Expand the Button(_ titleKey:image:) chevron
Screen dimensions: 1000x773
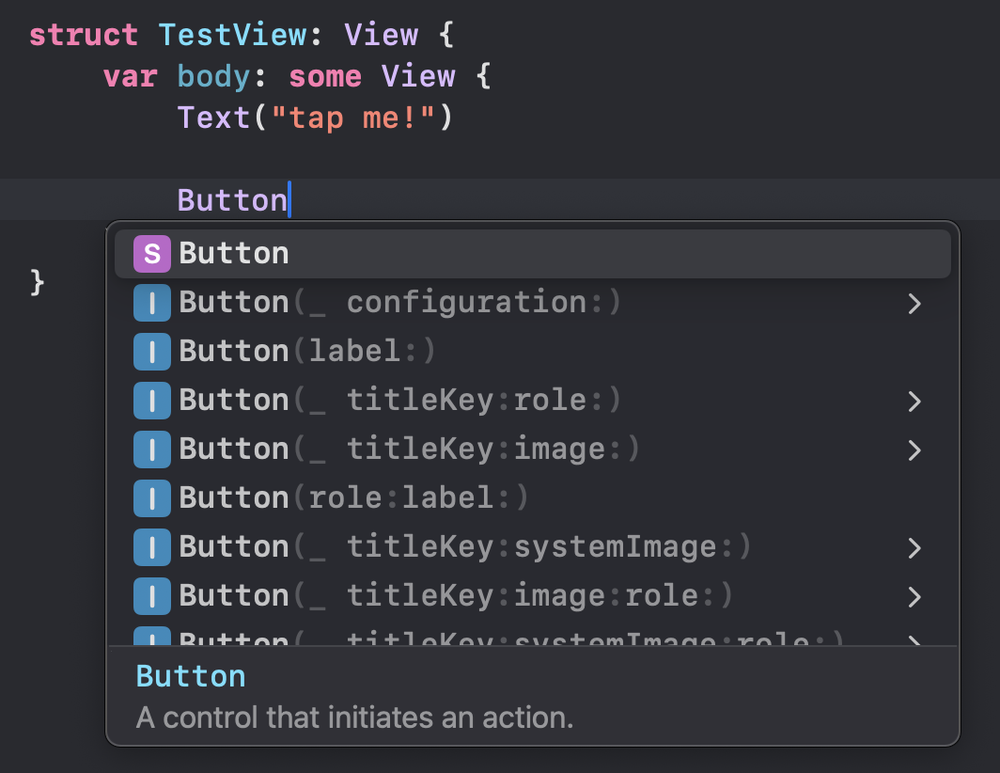[x=914, y=450]
